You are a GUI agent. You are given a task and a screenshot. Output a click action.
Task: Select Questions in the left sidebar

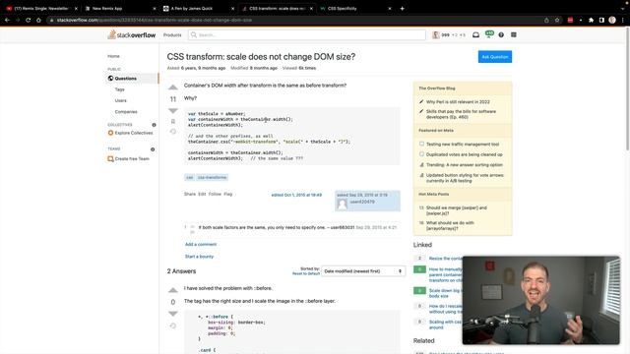133,79
